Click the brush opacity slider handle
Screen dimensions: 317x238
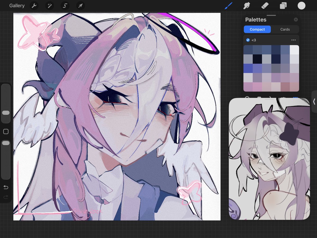6,143
